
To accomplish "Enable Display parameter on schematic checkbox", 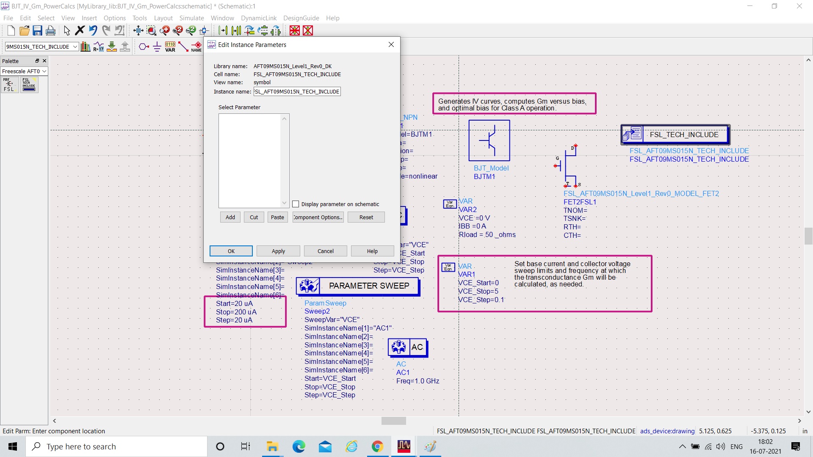I will click(x=296, y=204).
